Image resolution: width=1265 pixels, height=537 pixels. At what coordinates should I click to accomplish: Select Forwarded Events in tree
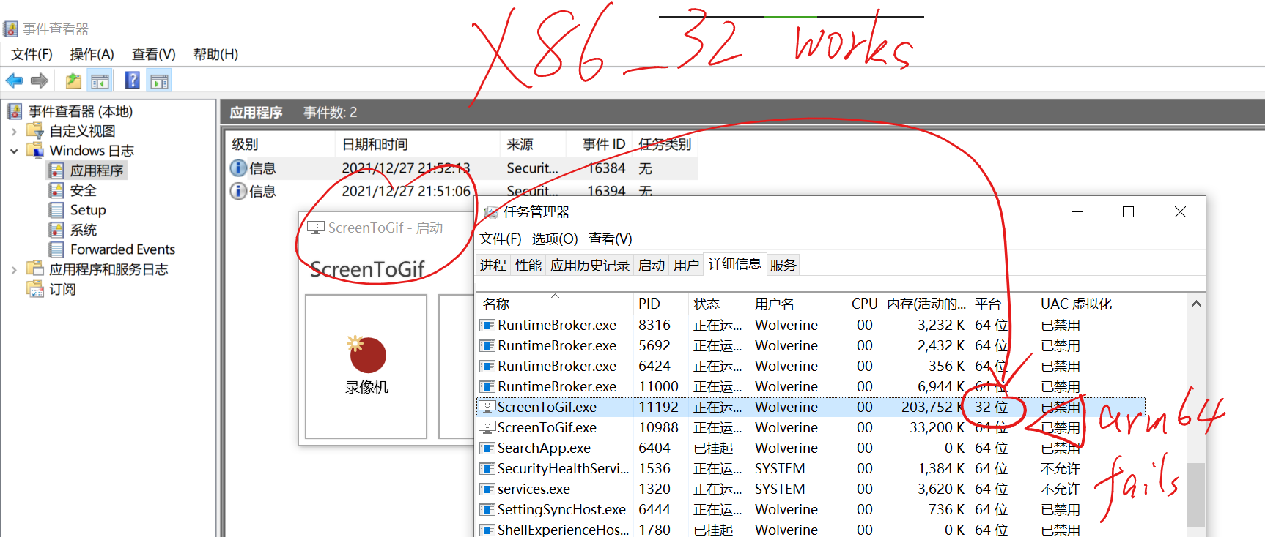[122, 249]
